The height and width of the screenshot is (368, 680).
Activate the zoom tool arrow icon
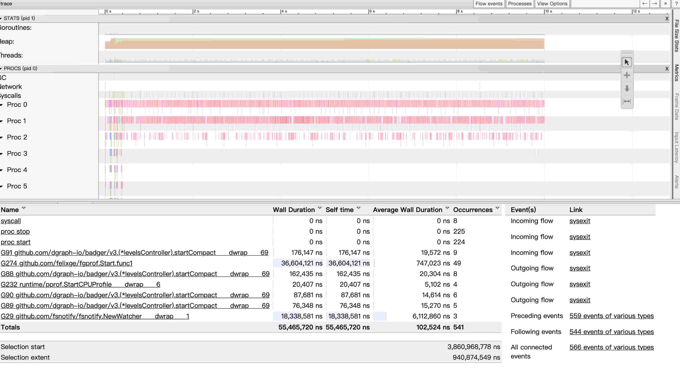click(627, 88)
